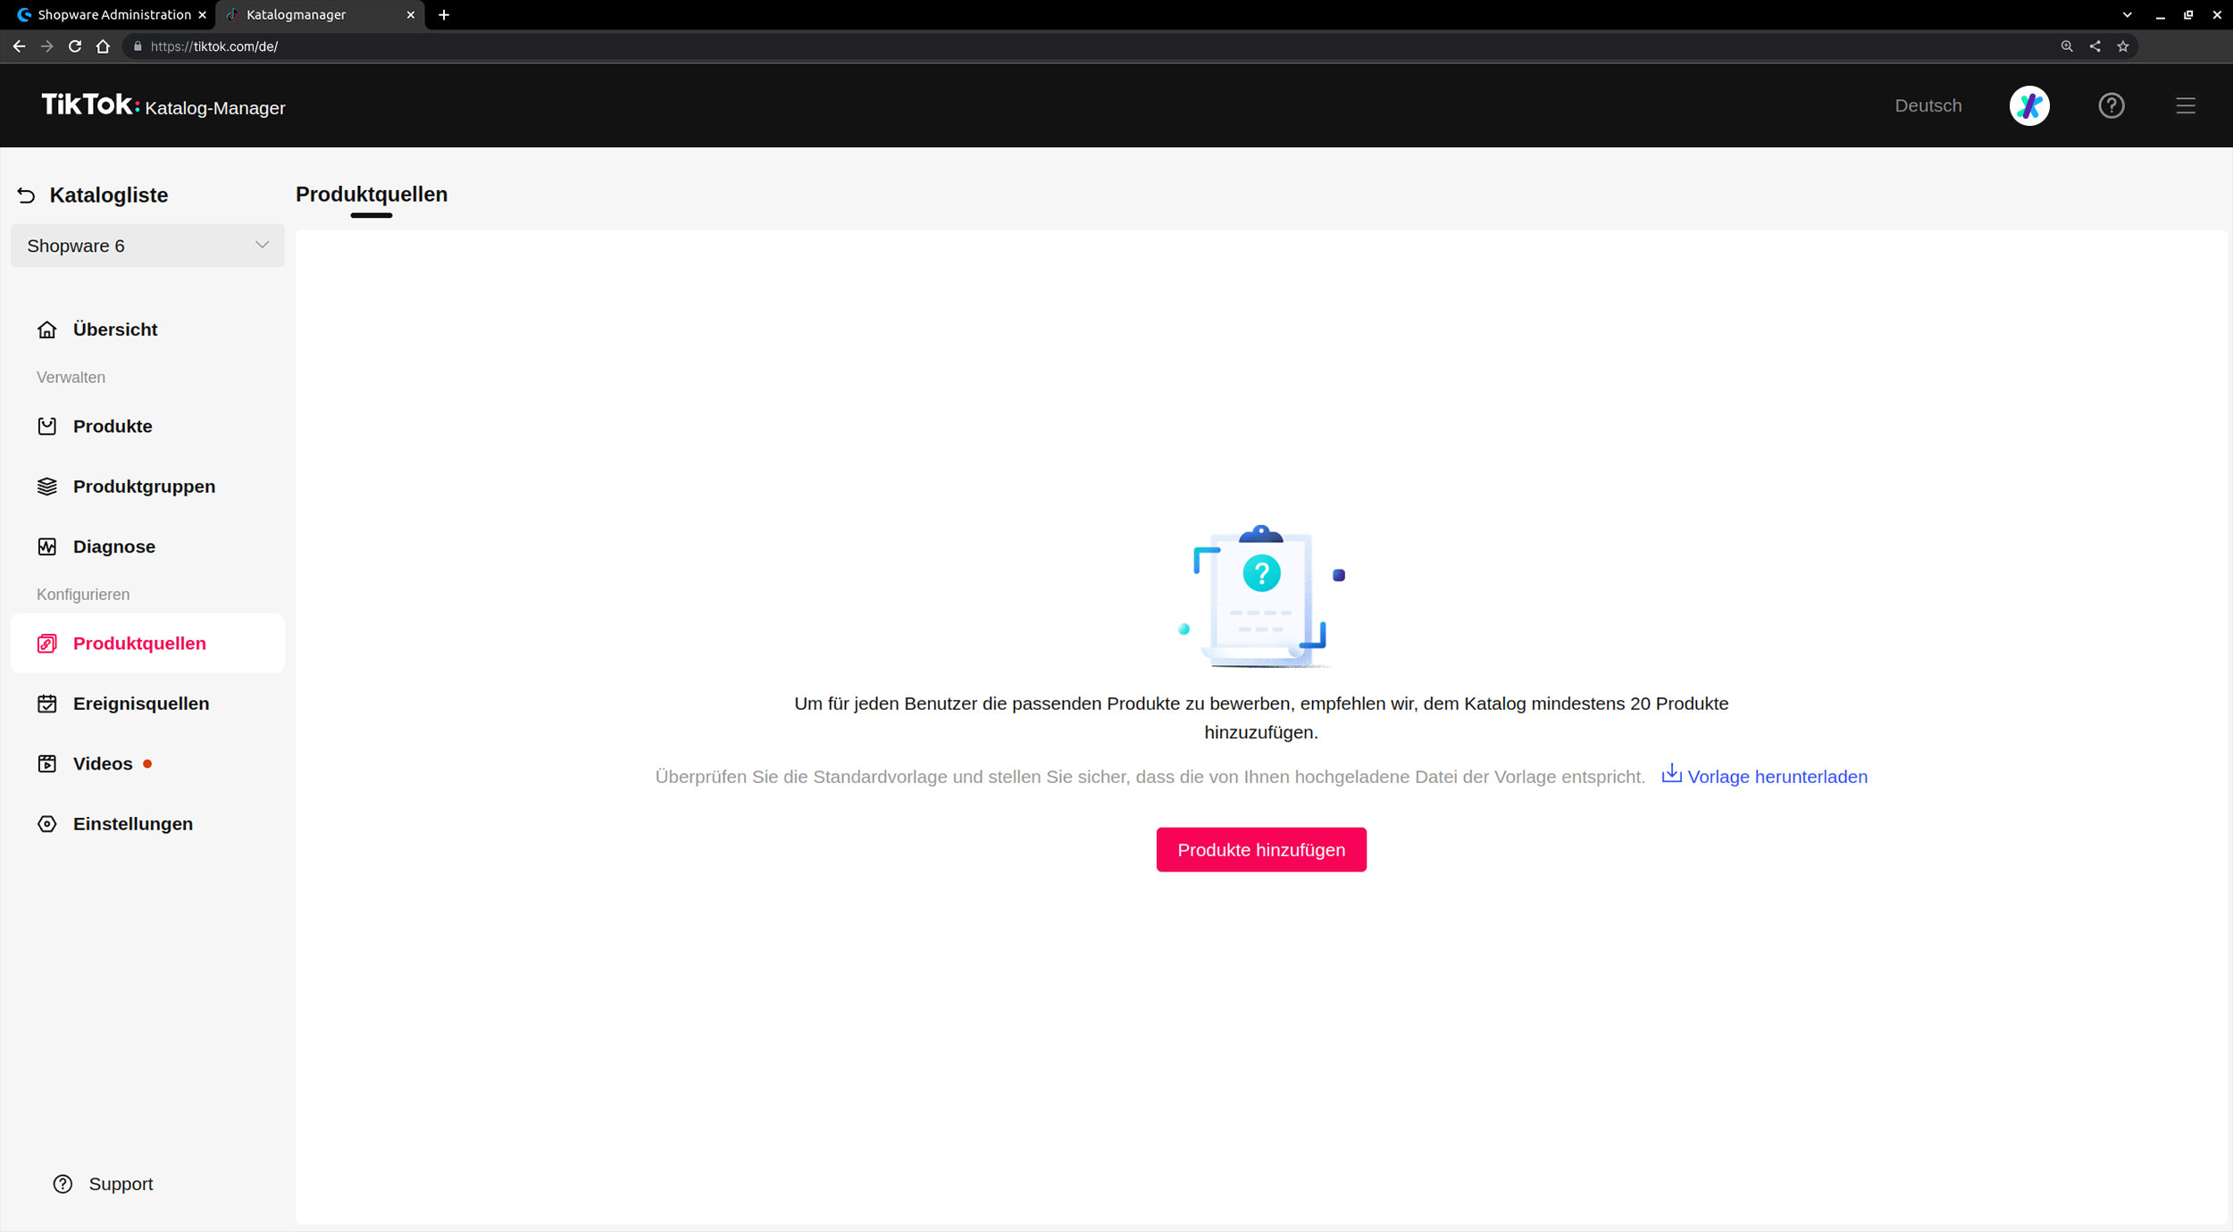The image size is (2233, 1232).
Task: Click the help question mark icon in header
Action: [2111, 105]
